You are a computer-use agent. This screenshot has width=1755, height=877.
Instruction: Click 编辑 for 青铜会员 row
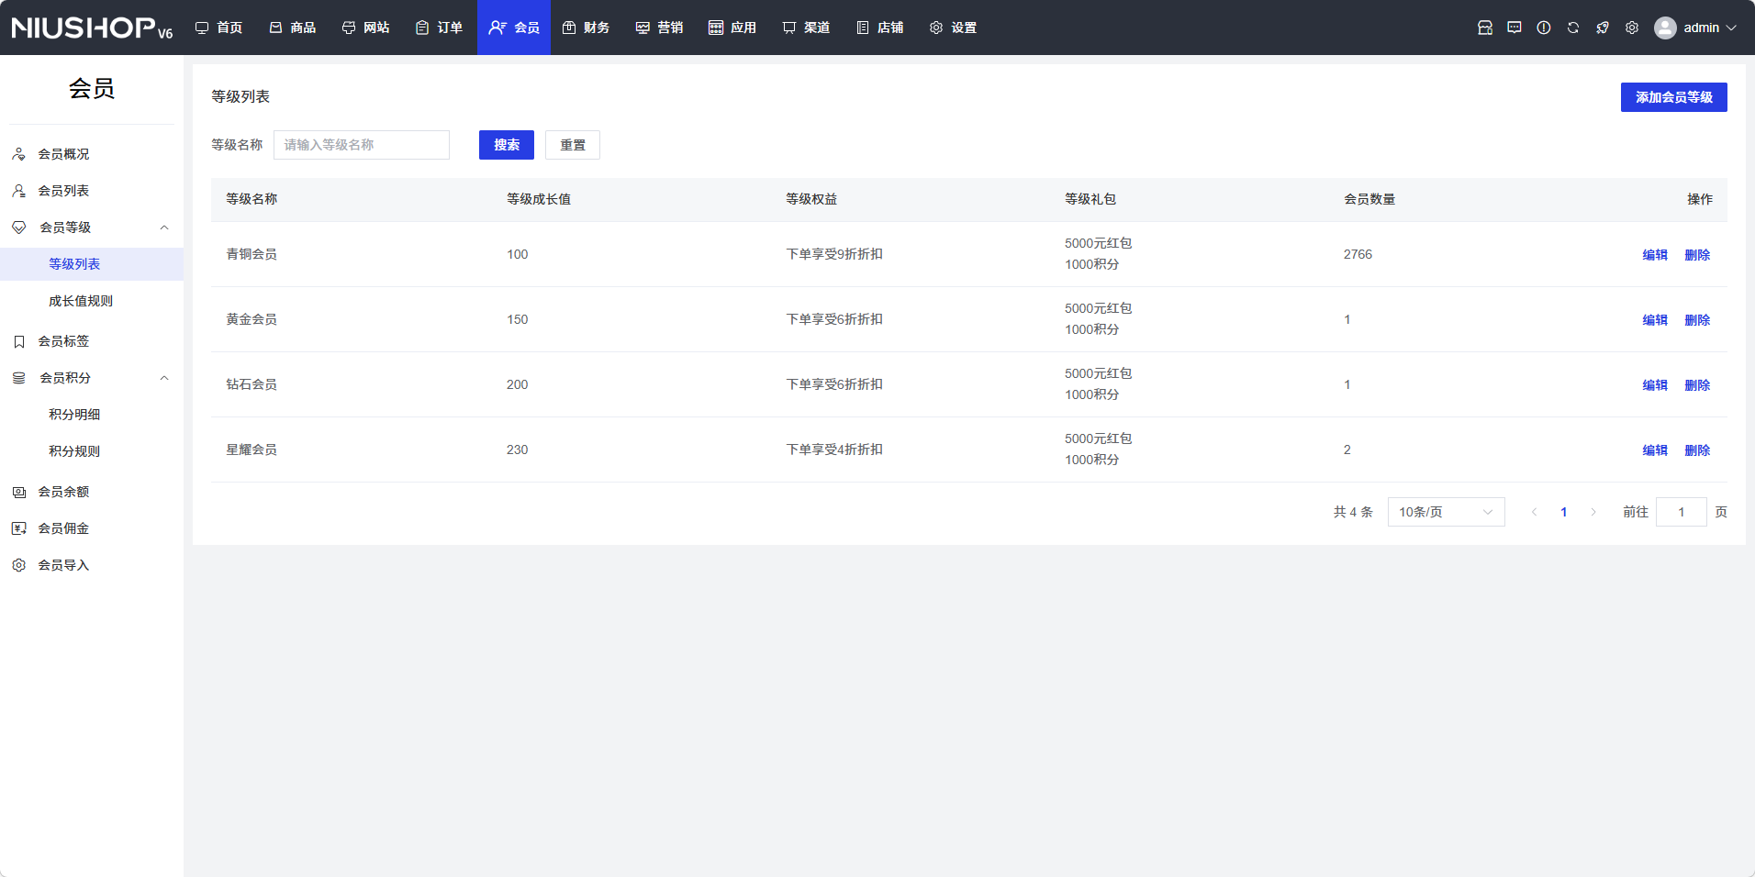[x=1654, y=255]
